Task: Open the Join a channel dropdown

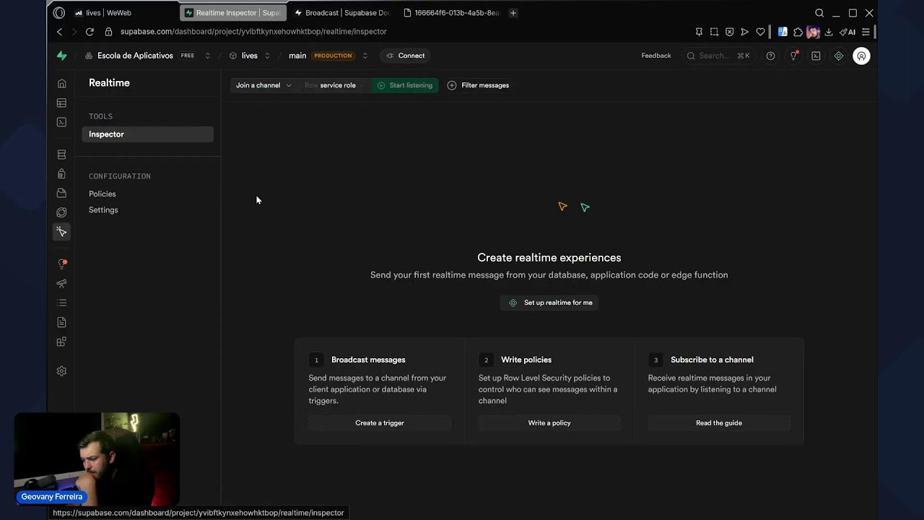Action: coord(263,85)
